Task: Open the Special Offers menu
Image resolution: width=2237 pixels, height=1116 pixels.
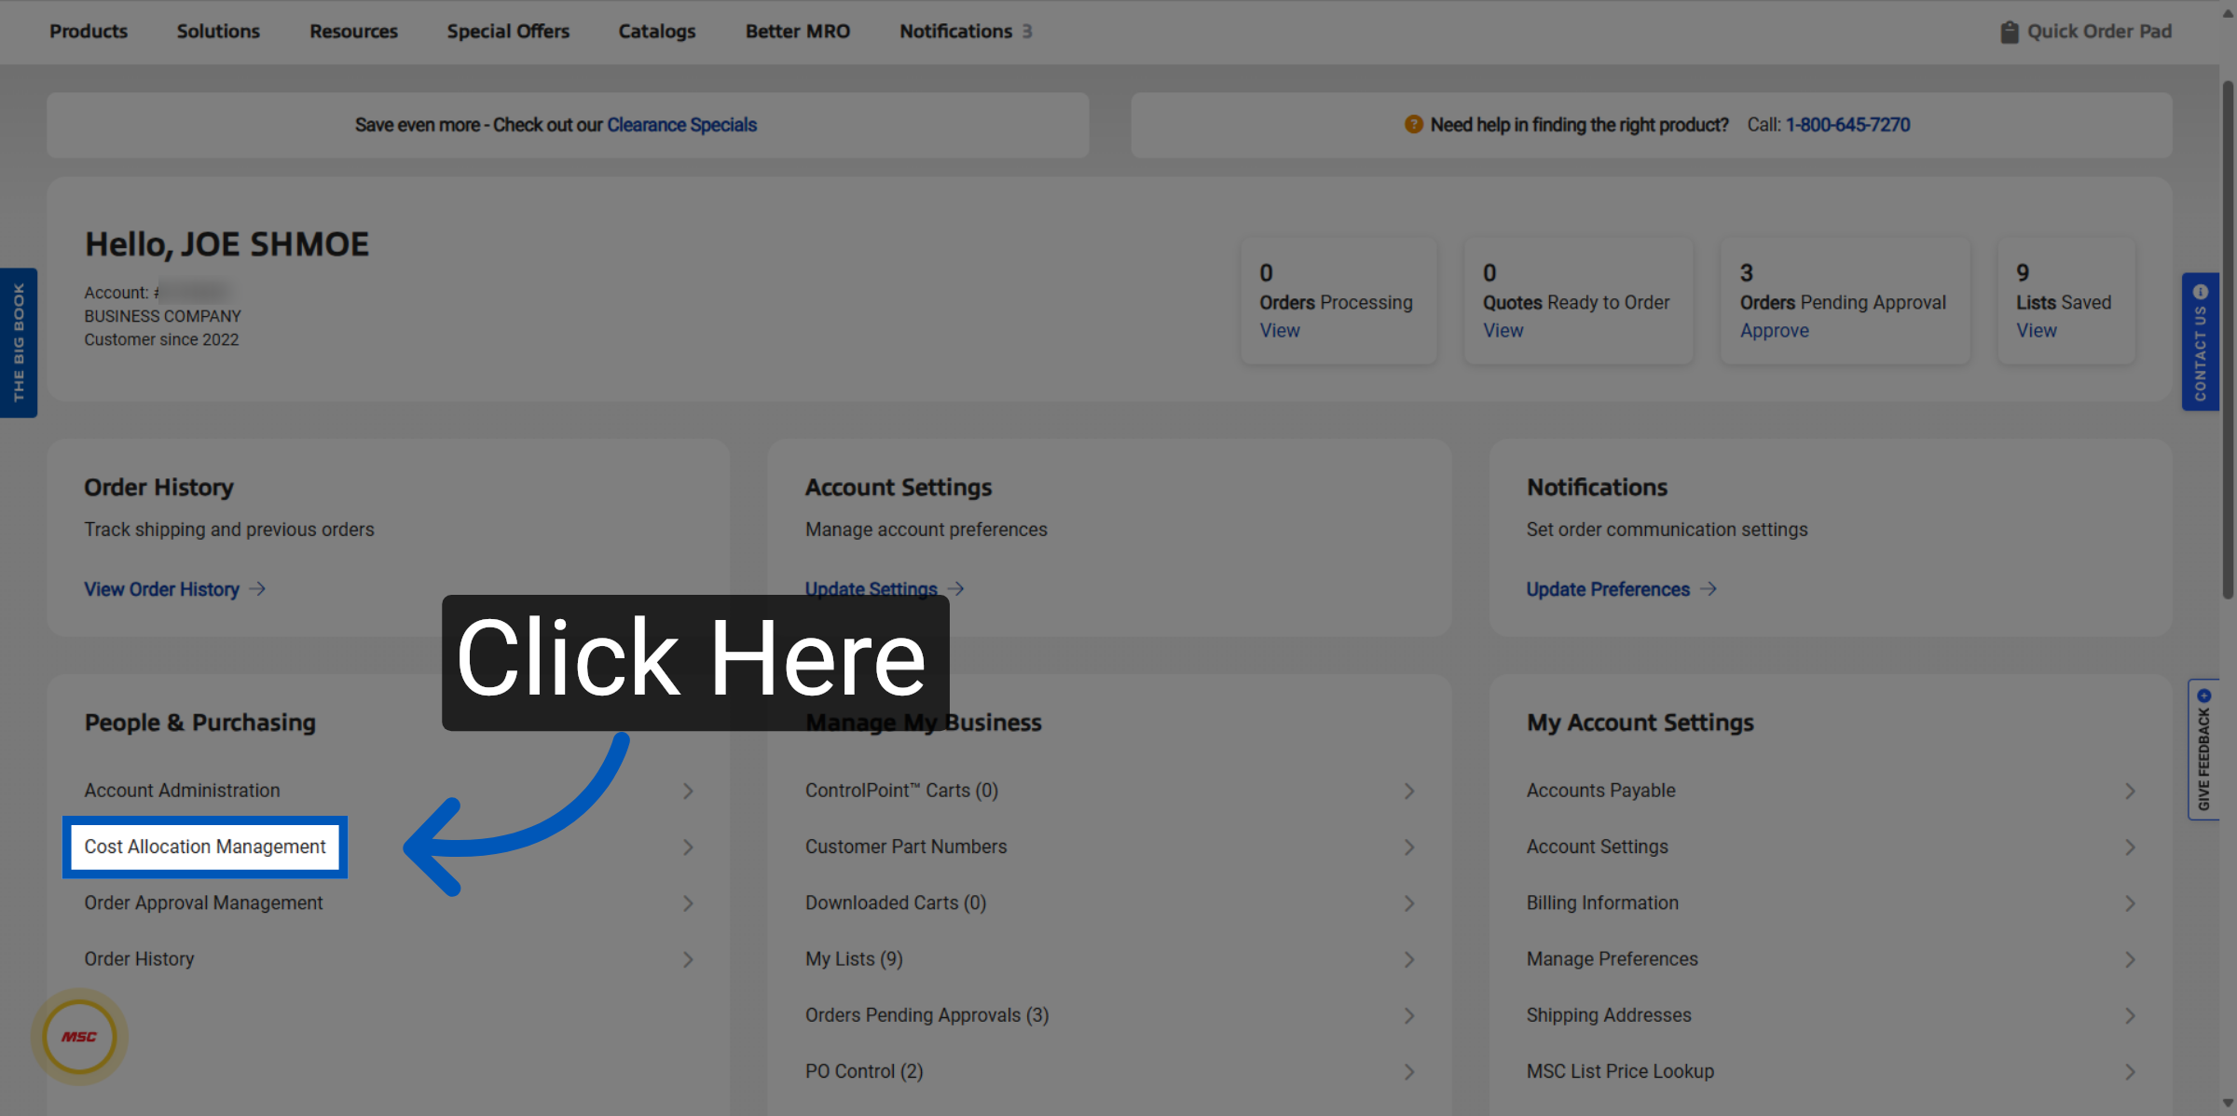Action: click(x=508, y=31)
